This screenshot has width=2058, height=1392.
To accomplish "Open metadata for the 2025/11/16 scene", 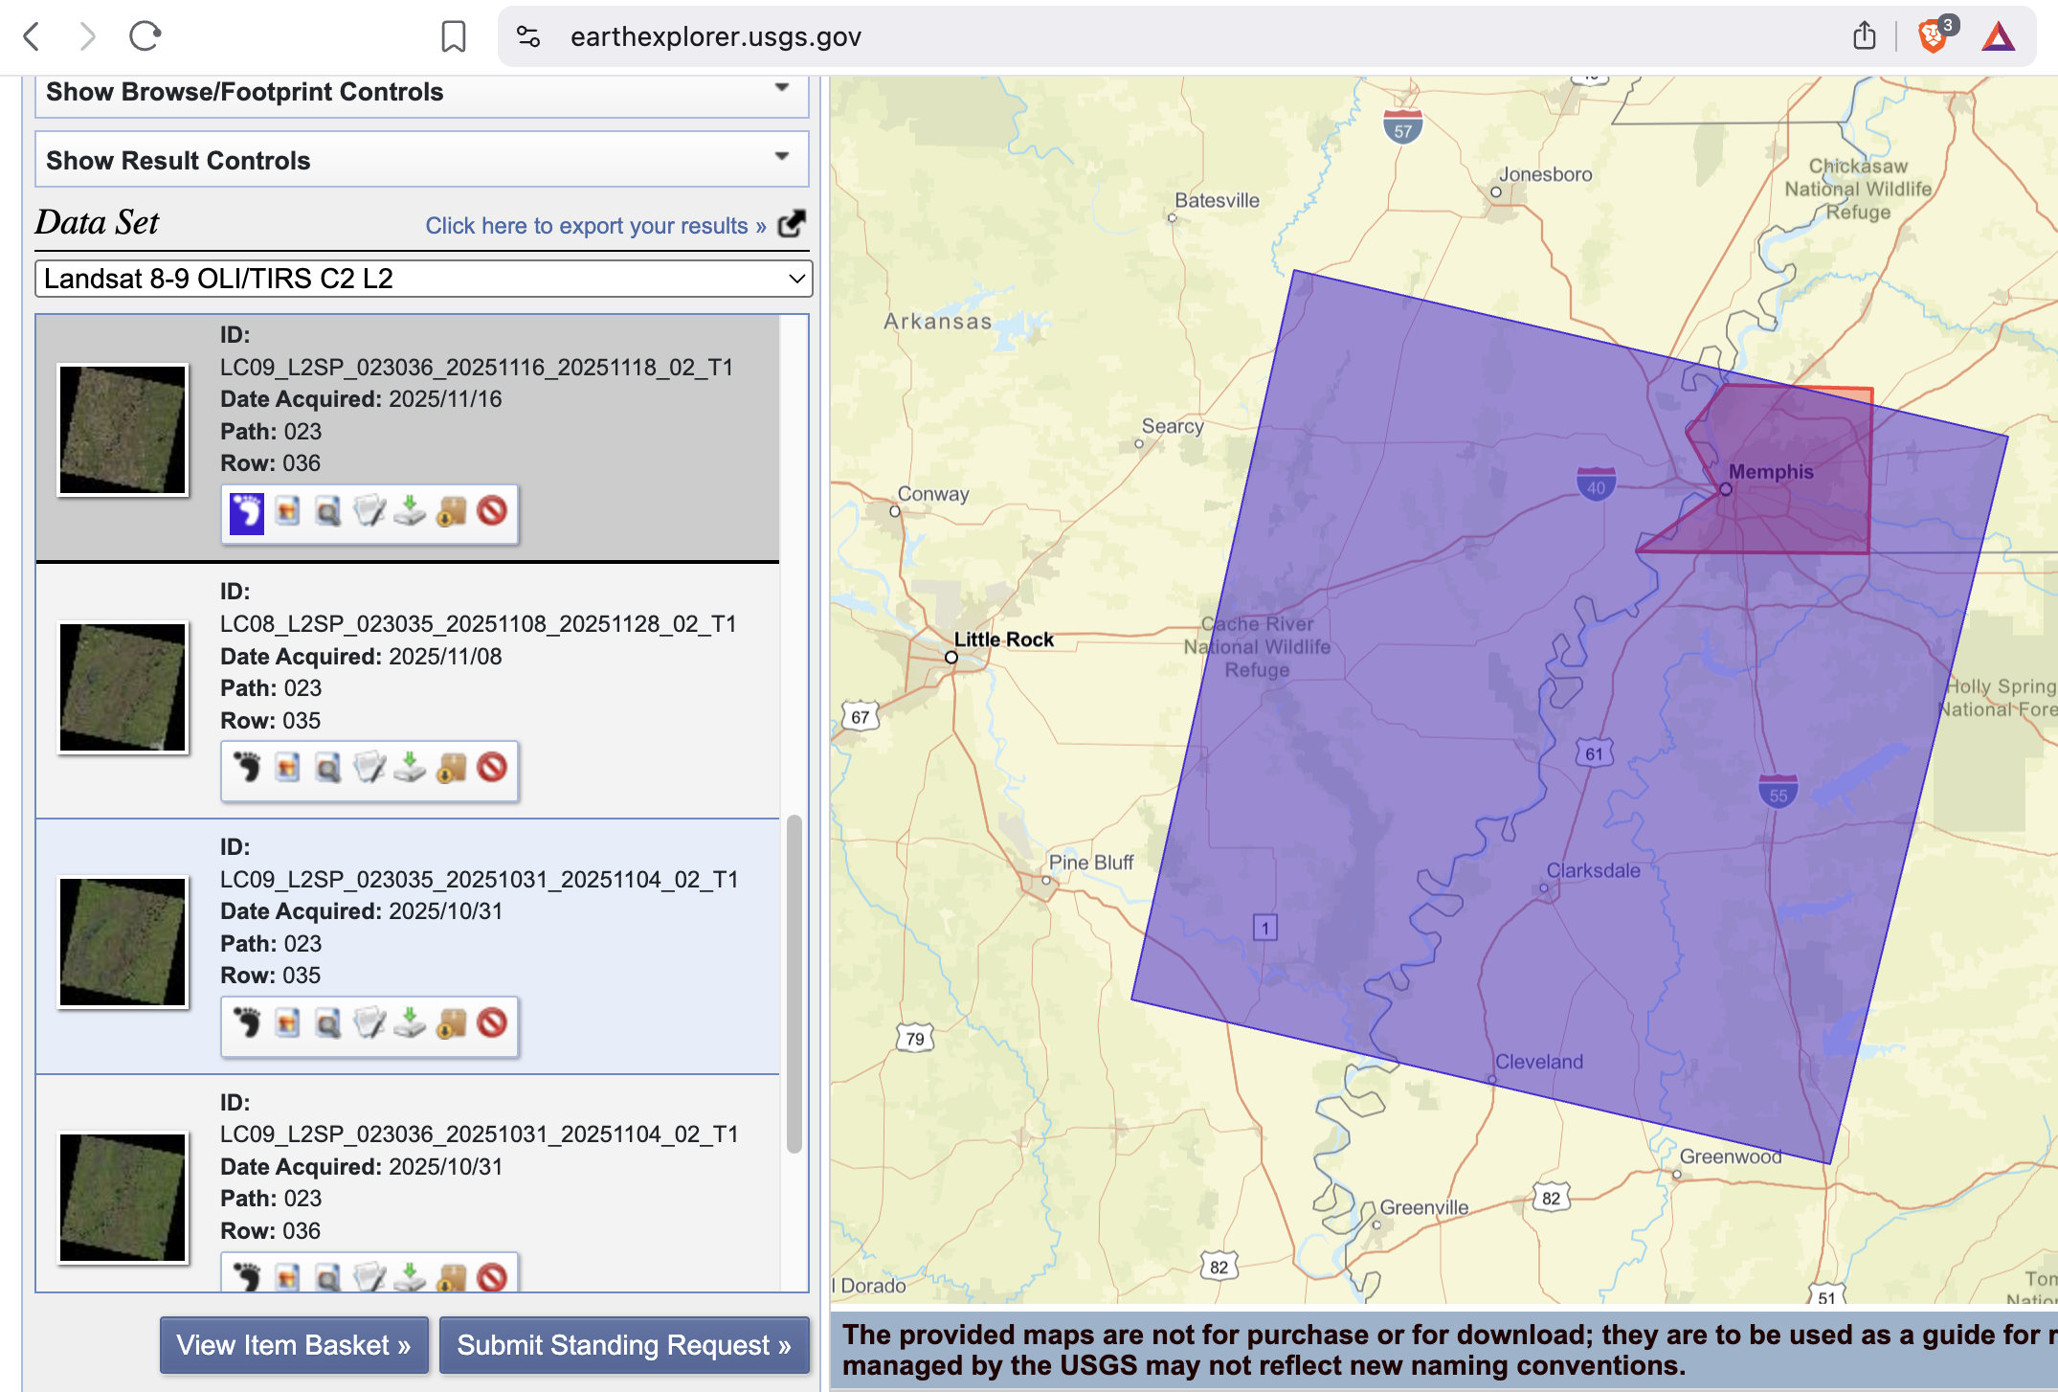I will click(369, 512).
